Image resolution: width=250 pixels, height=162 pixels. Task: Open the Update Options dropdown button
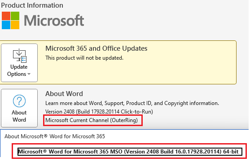click(19, 63)
